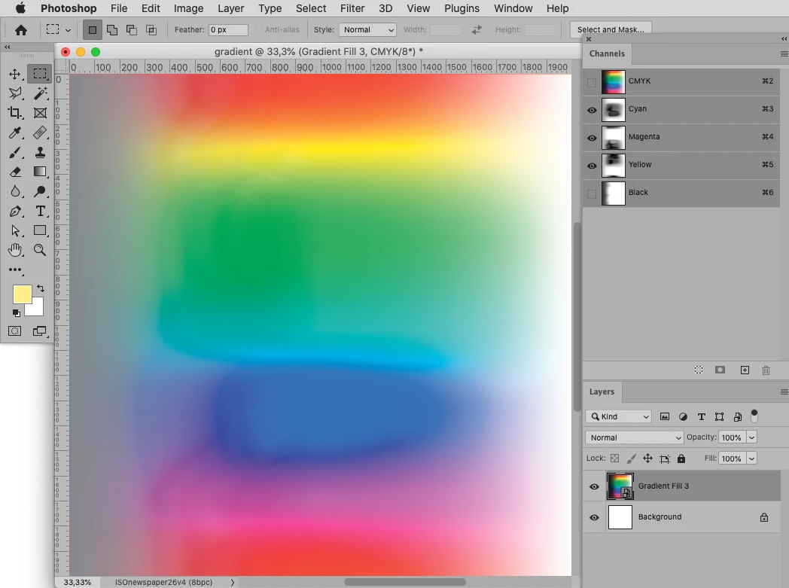Reset default foreground and background colors

pos(16,313)
